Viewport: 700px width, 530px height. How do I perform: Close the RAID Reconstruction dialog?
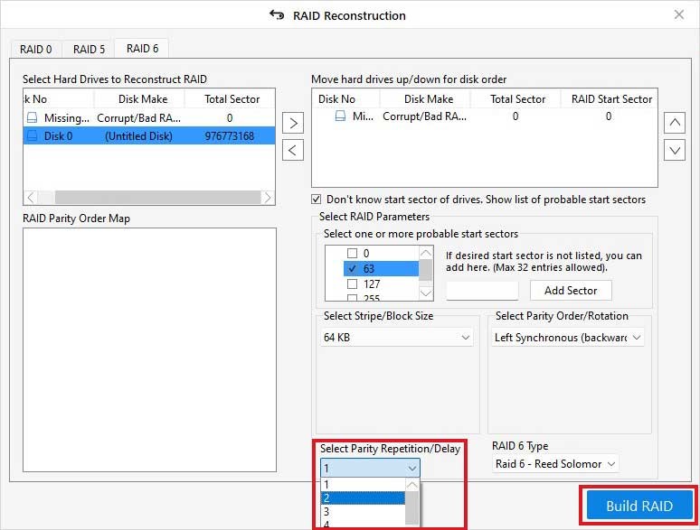tap(678, 14)
